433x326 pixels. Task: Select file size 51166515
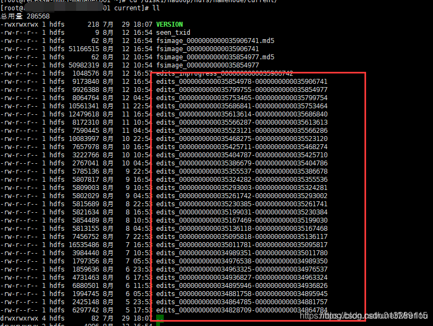84,49
